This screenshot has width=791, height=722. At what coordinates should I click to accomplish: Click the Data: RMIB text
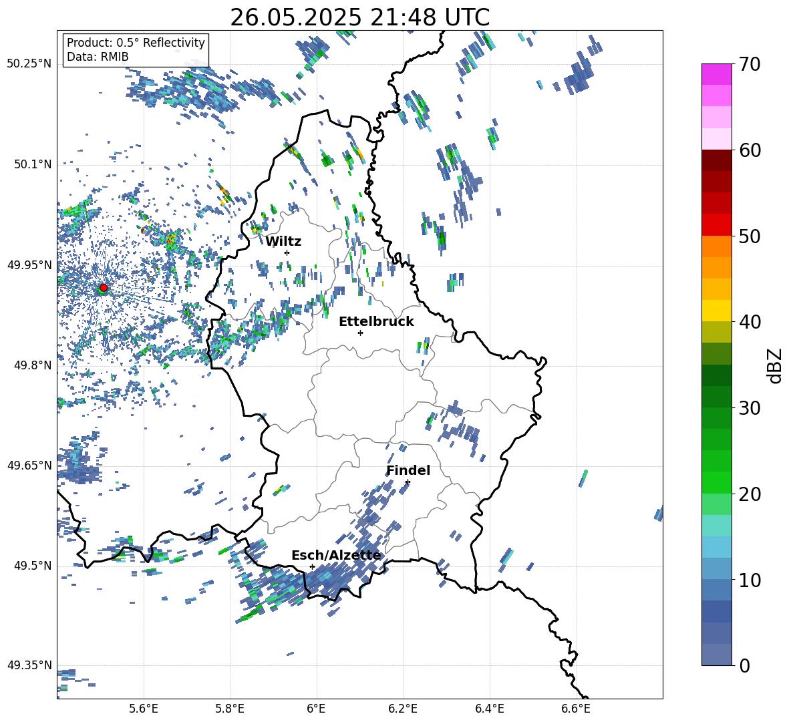tap(98, 57)
